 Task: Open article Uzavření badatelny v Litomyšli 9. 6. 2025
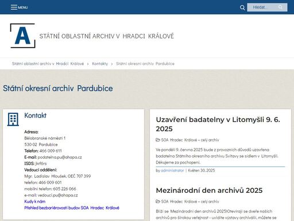(x=218, y=124)
